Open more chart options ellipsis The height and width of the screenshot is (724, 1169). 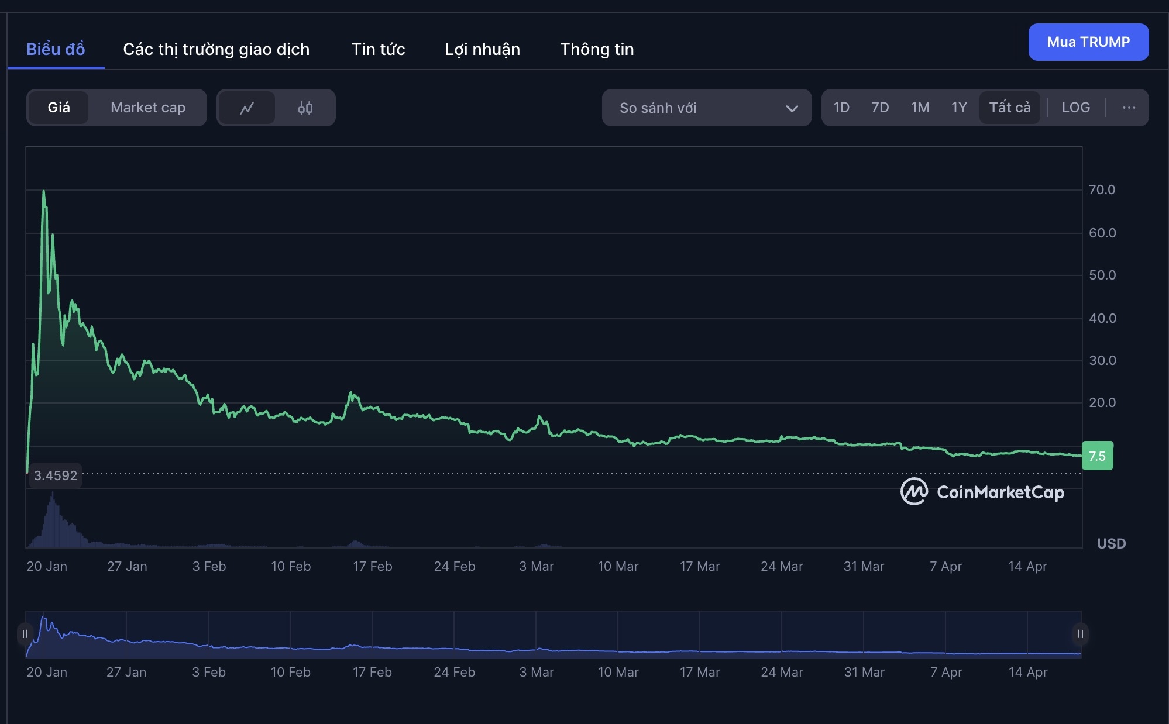coord(1129,108)
